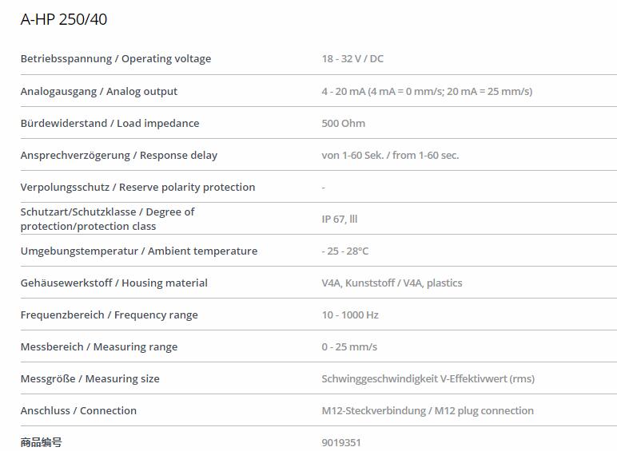Viewport: 617px width, 451px height.
Task: Click the - 25 - 28°C temperature value
Action: [x=345, y=251]
